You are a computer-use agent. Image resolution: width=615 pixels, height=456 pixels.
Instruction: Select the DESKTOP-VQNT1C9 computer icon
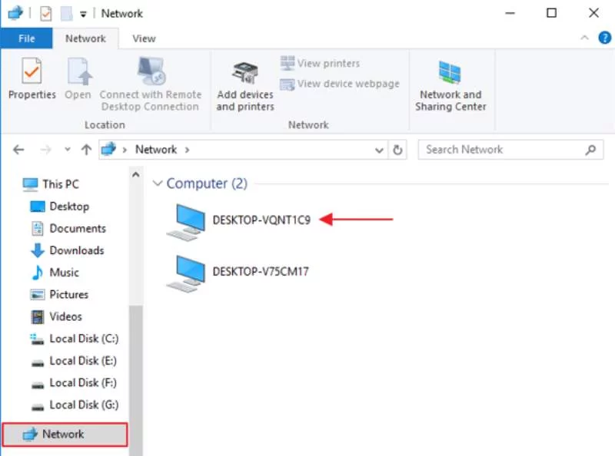click(187, 222)
